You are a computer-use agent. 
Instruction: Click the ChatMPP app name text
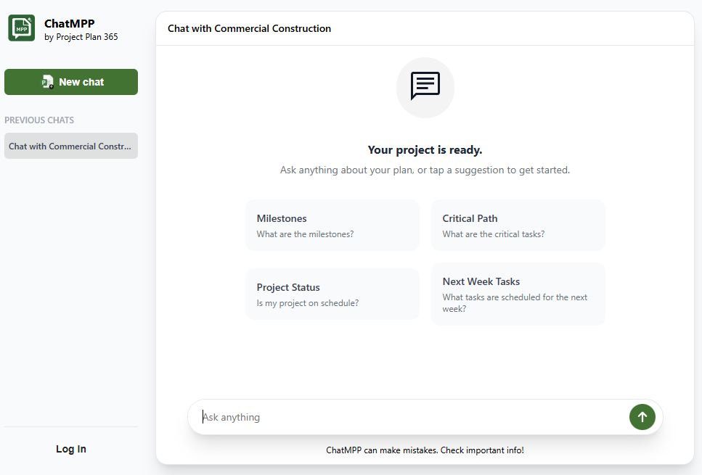pyautogui.click(x=70, y=23)
